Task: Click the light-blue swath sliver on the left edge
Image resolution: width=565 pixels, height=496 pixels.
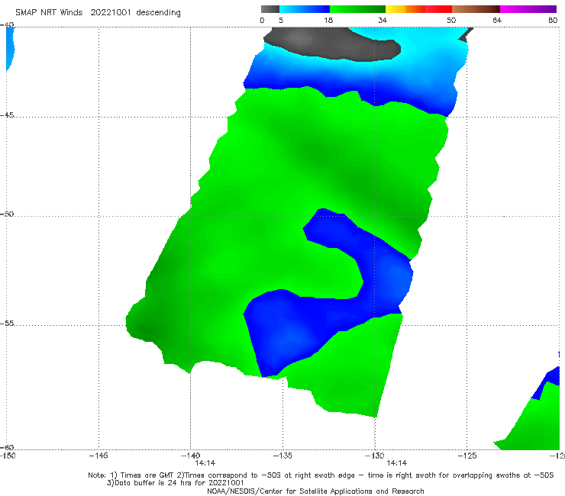Action: coord(10,49)
